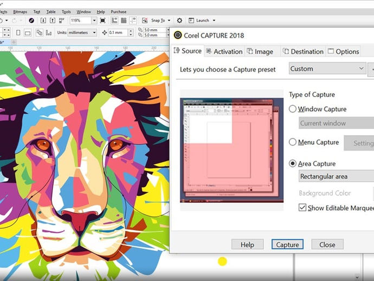
Task: Toggle the Show Rulers icon
Action: coord(114,21)
